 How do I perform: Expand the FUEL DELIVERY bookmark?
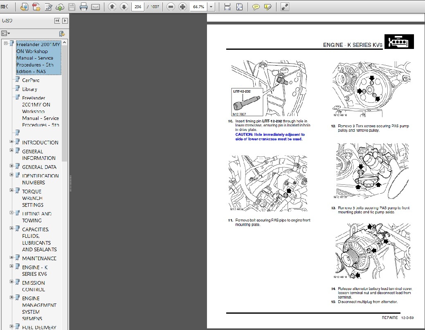[x=11, y=326]
